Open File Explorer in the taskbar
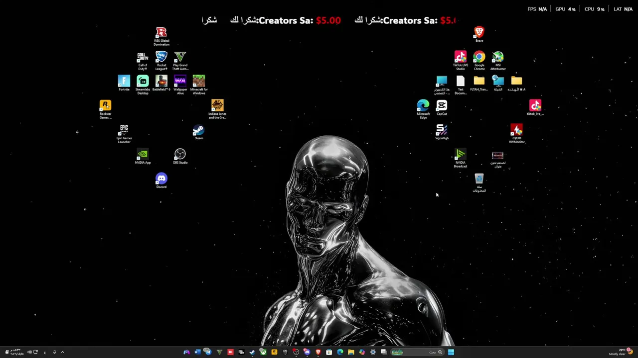Image resolution: width=638 pixels, height=358 pixels. point(351,352)
